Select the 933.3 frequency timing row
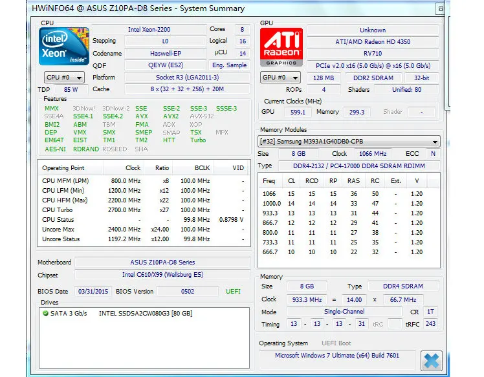The height and width of the screenshot is (377, 484). tap(349, 213)
